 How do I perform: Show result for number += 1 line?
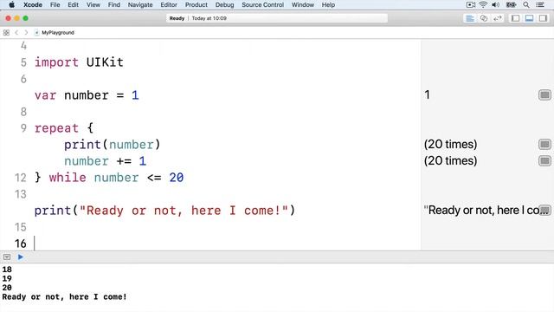544,161
